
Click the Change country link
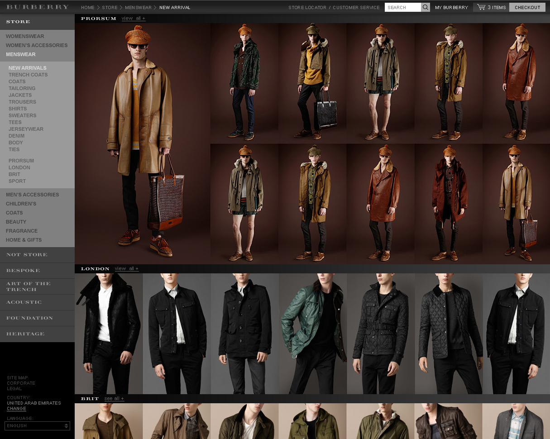[16, 409]
